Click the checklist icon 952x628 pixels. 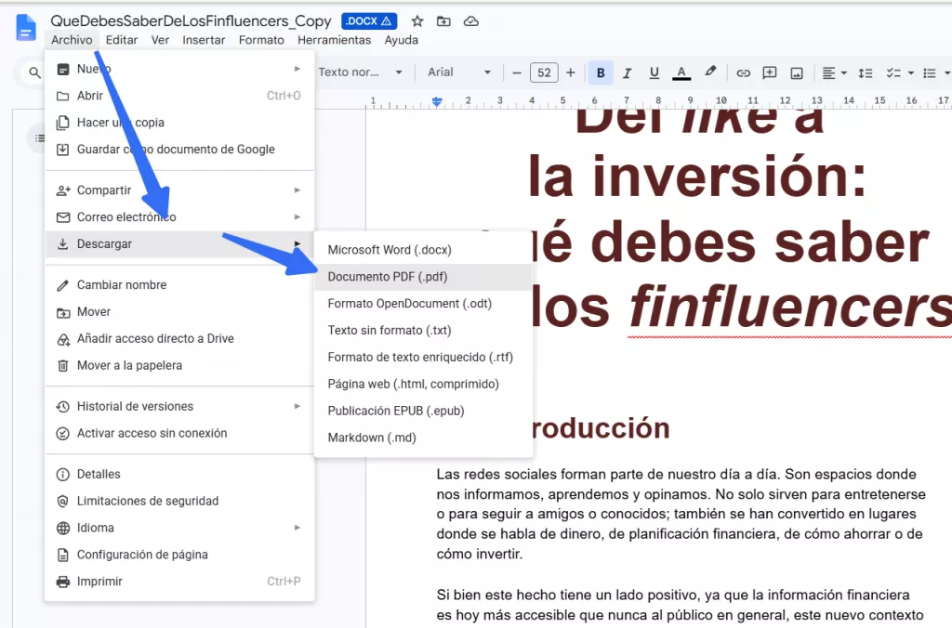(x=892, y=72)
